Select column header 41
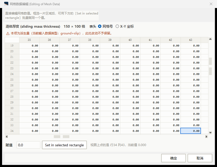 pos(150,40)
